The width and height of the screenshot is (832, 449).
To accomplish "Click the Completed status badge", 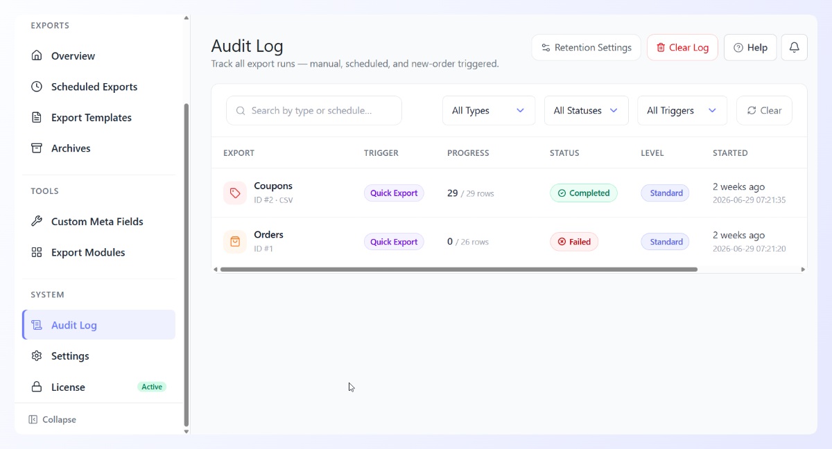I will (584, 193).
